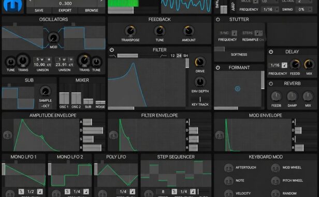Click the Poly LFO tempo note icon
319x197 pixels.
click(x=132, y=191)
